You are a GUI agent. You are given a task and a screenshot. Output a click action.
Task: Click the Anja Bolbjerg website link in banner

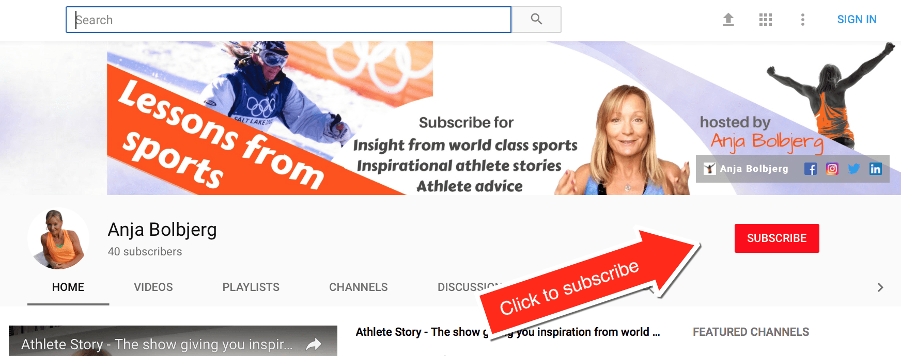tap(746, 169)
